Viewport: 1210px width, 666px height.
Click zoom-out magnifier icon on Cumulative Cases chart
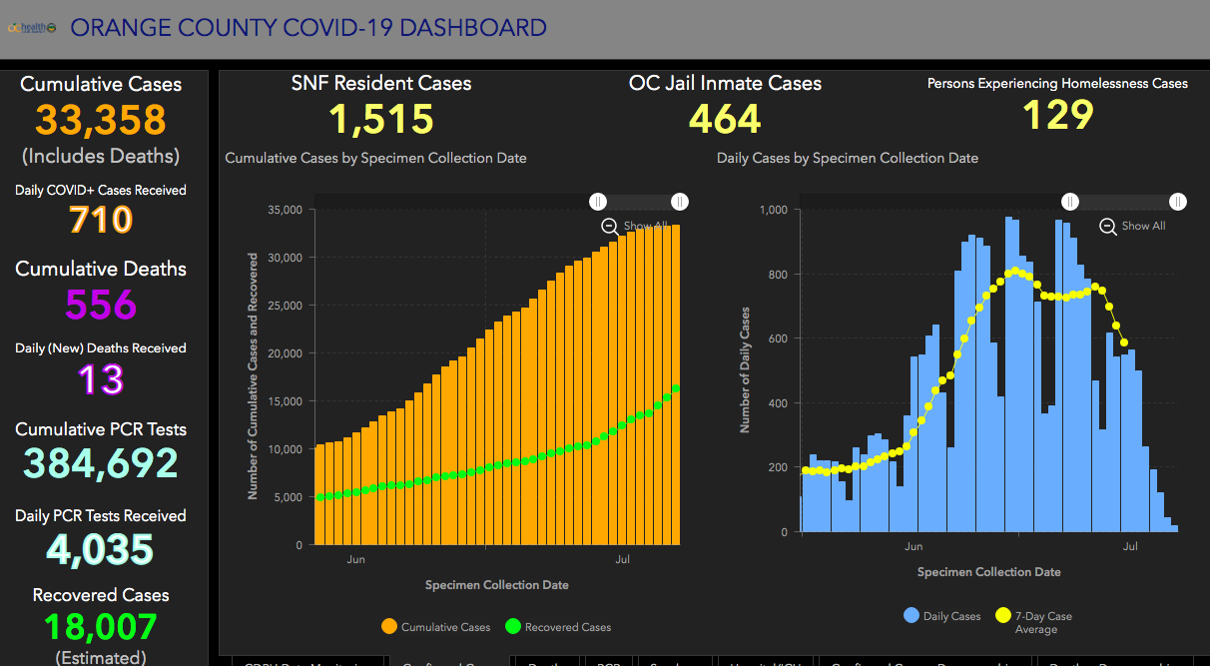(x=609, y=226)
